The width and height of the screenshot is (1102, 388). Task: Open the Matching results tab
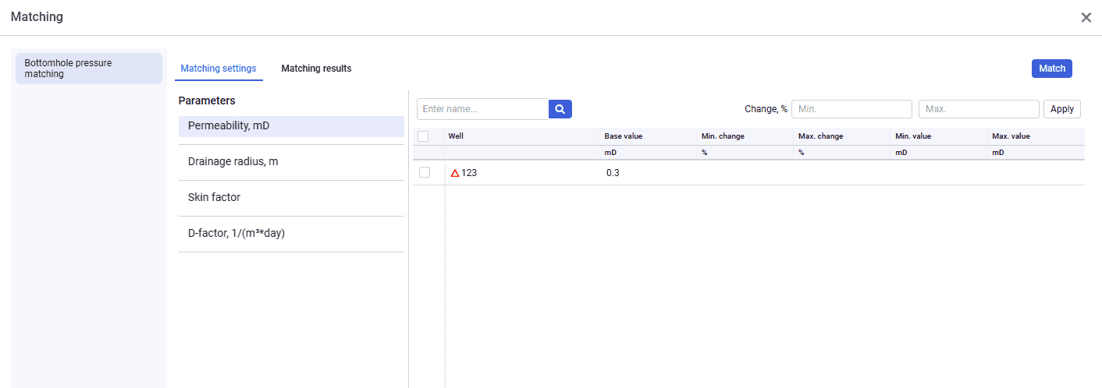(316, 69)
